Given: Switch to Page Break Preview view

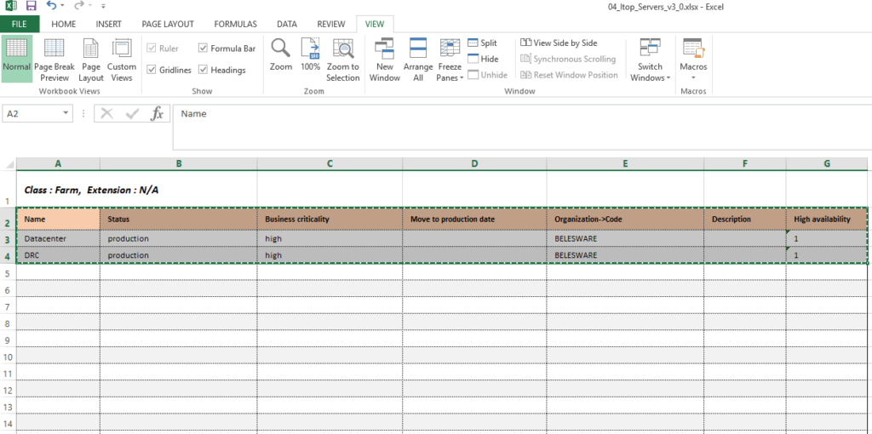Looking at the screenshot, I should click(54, 60).
